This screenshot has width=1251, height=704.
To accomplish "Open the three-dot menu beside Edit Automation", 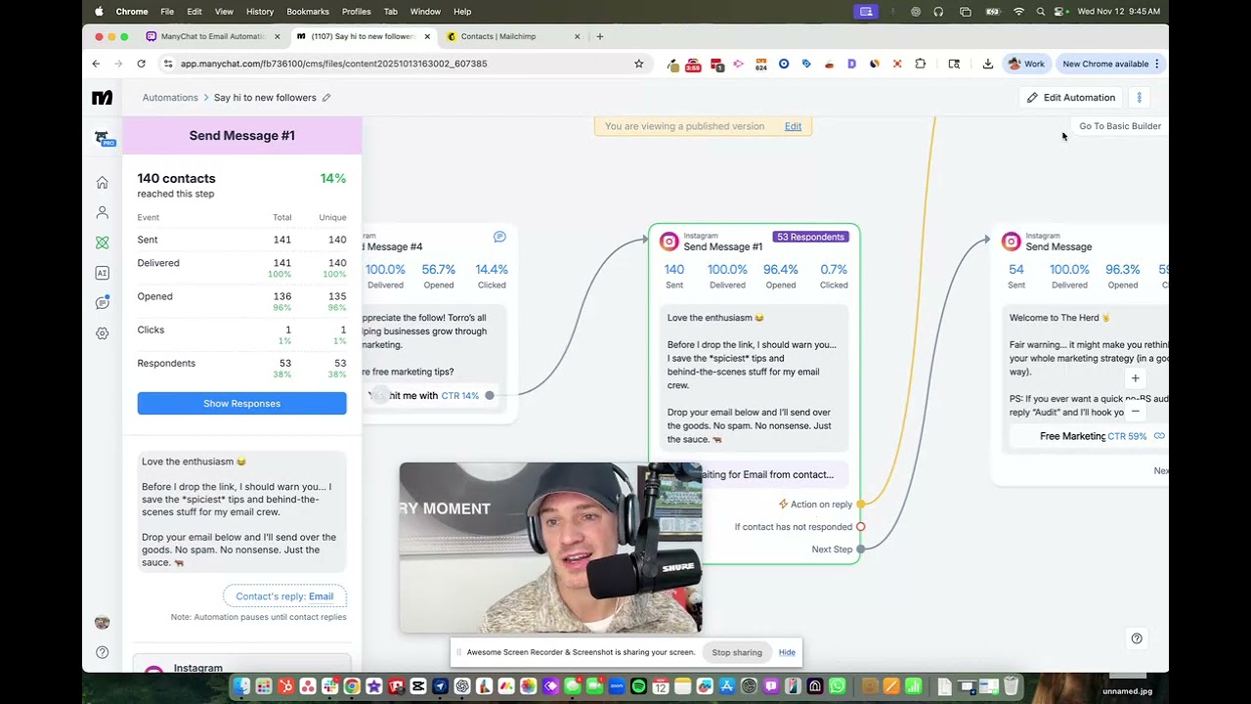I will point(1139,98).
